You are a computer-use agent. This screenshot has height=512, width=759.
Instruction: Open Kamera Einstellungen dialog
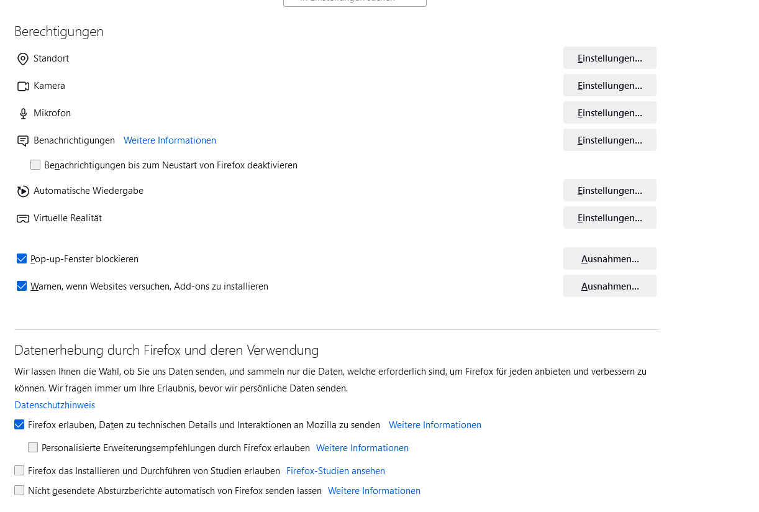[609, 85]
